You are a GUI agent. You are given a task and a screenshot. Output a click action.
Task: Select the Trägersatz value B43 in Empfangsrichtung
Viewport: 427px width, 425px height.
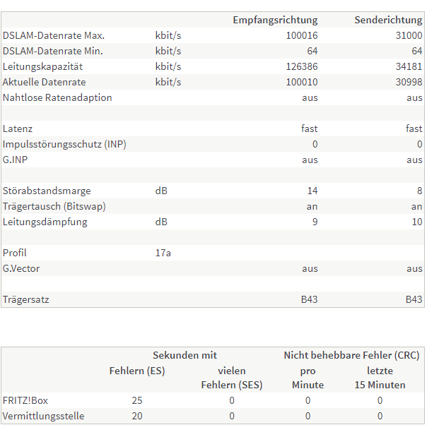[x=310, y=299]
